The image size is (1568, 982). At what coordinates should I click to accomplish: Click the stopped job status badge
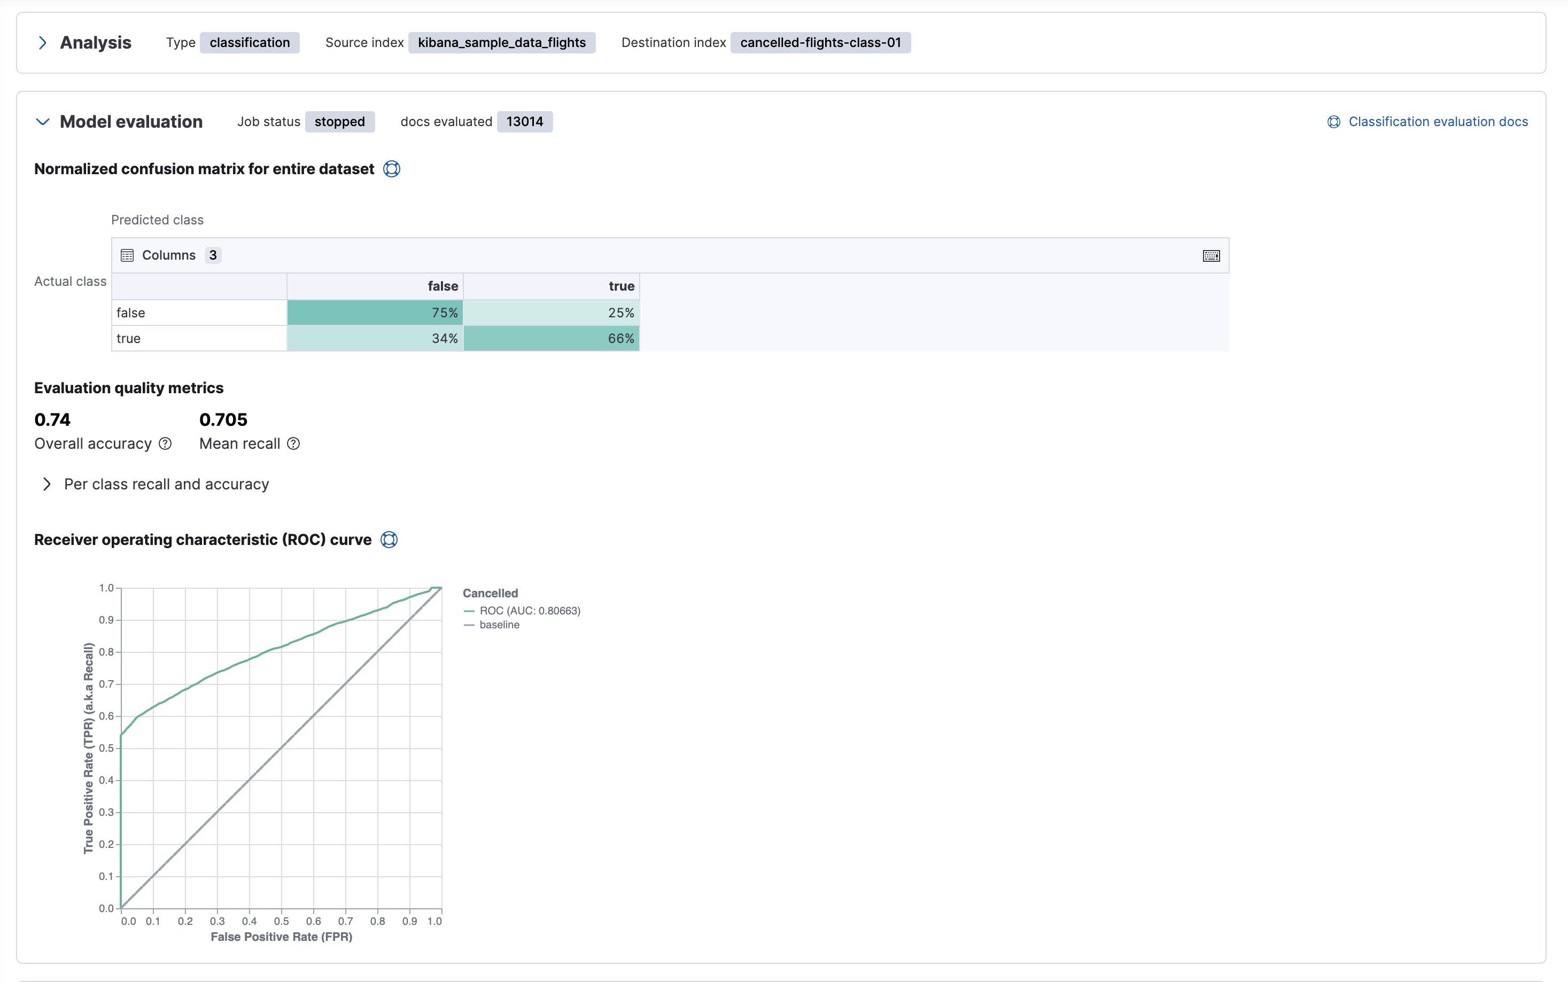tap(340, 121)
